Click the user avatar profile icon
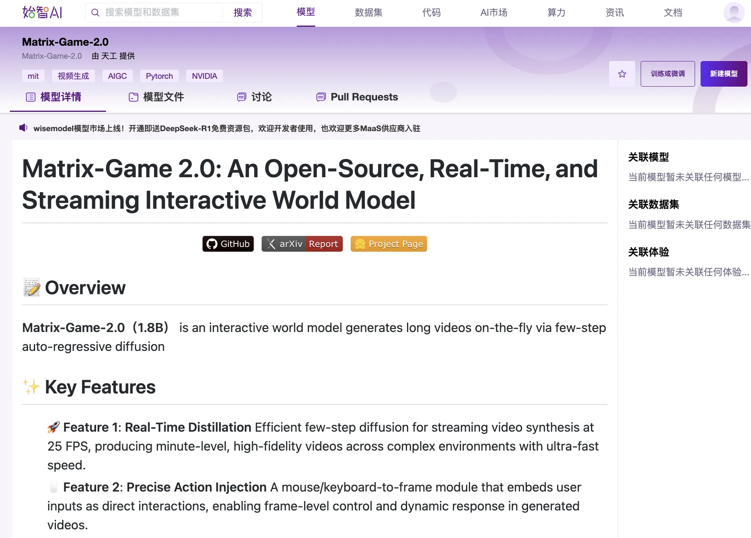The image size is (751, 538). [733, 13]
